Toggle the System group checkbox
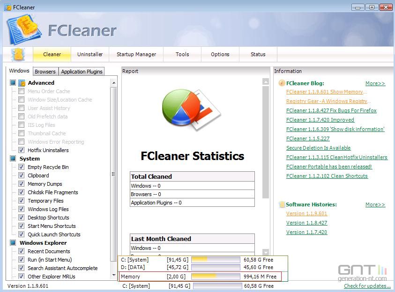Screen dimensions: 395x292 coord(13,159)
